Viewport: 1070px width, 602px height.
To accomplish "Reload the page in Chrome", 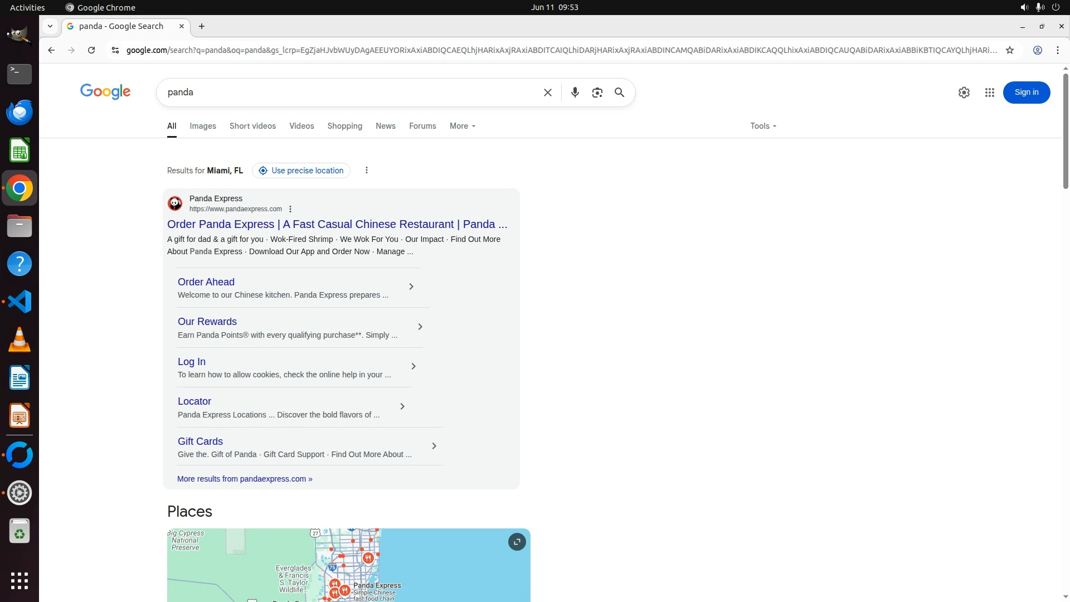I will [x=91, y=50].
